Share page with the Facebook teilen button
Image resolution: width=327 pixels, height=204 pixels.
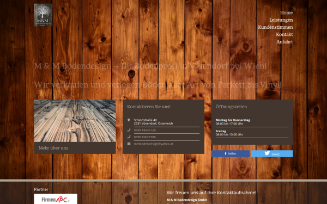pyautogui.click(x=230, y=153)
